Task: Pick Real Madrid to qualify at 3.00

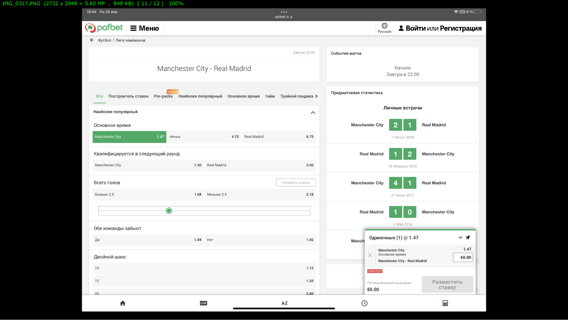Action: (x=260, y=165)
